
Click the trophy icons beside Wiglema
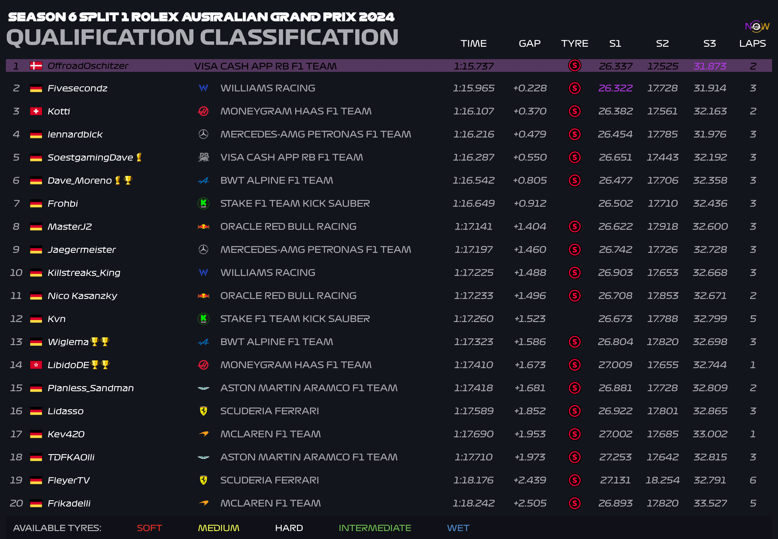point(100,342)
